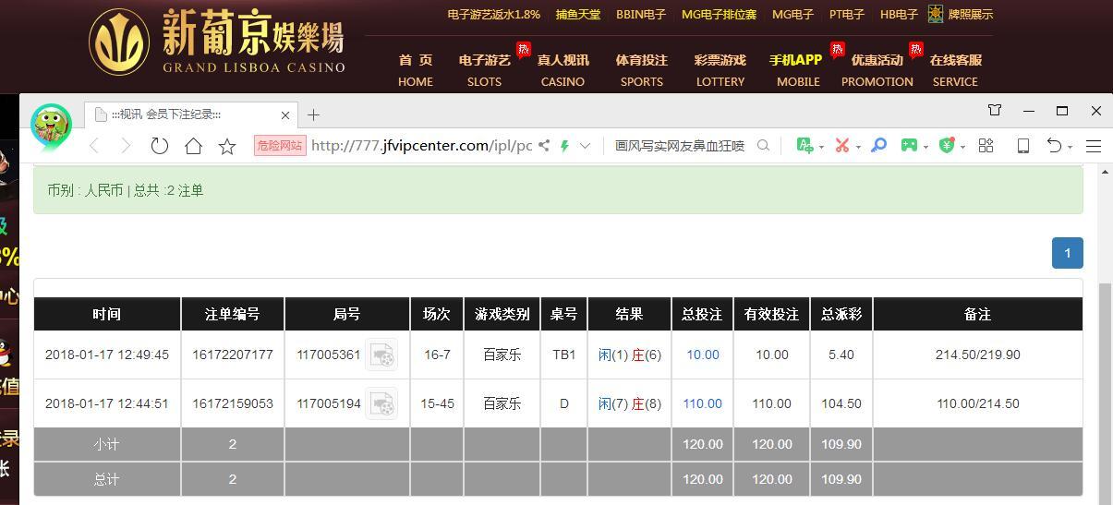Click the 110.00 total bet link

[702, 403]
